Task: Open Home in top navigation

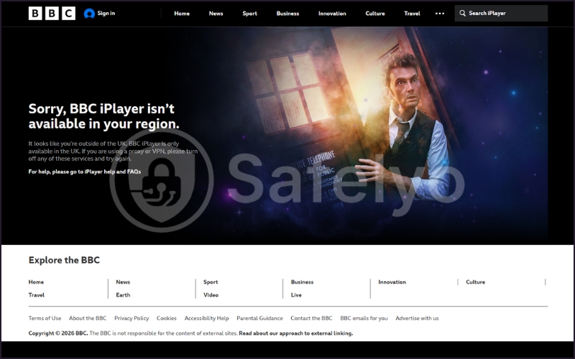Action: coord(182,14)
